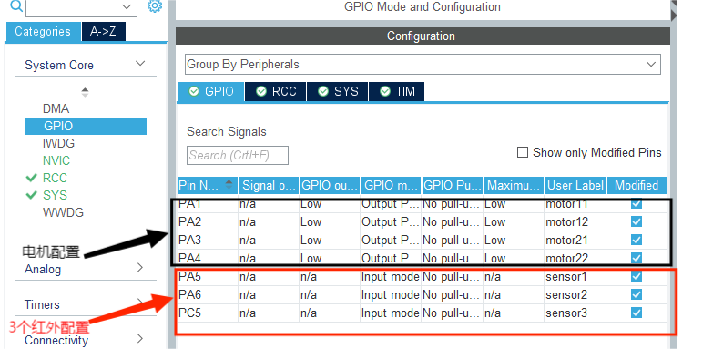
Task: Open the TIM configuration tab
Action: 396,91
